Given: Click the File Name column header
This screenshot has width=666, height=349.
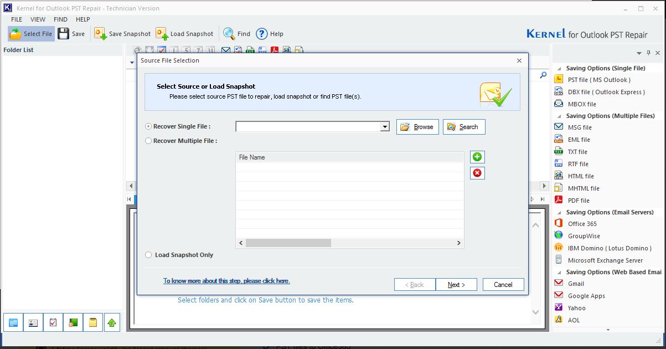Looking at the screenshot, I should pos(349,157).
